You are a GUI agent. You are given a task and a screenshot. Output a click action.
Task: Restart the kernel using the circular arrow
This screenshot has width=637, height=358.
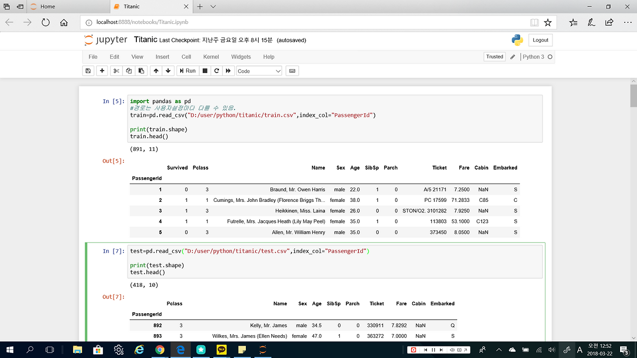[216, 71]
